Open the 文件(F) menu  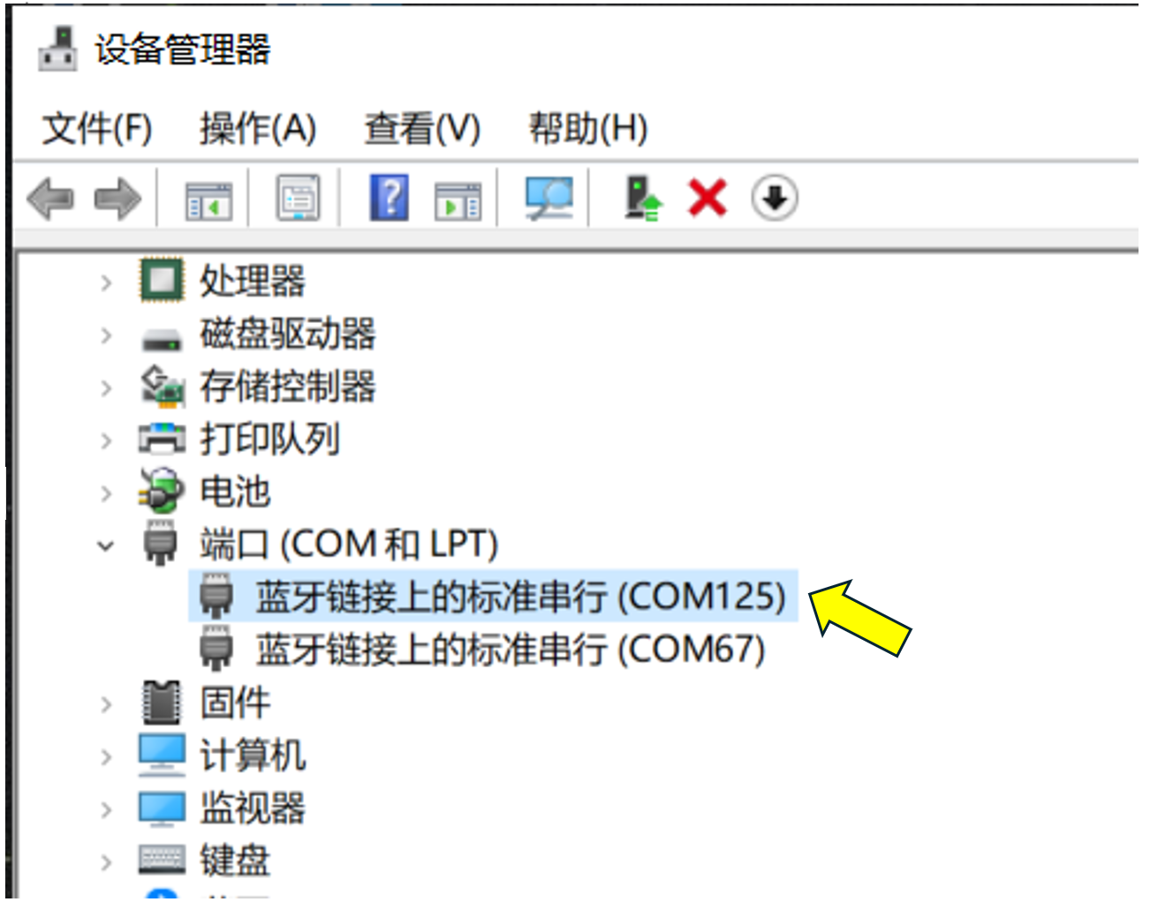[97, 129]
